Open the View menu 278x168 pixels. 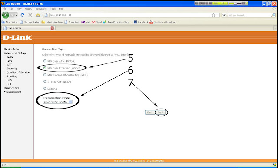19,9
